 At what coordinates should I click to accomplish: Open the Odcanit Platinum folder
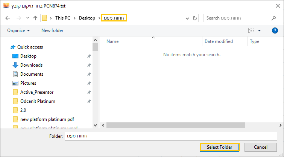tap(38, 101)
